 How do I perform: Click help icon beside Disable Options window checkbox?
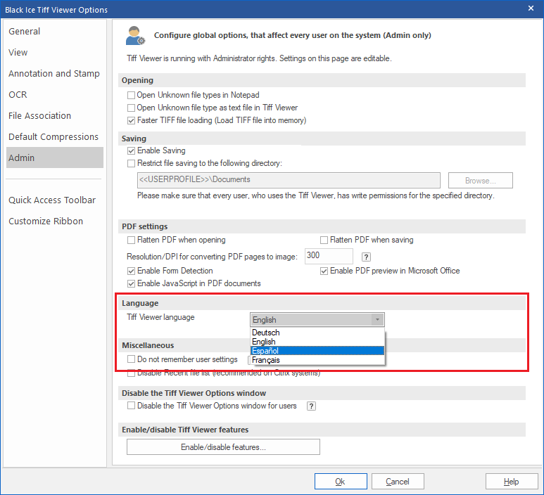pos(311,406)
